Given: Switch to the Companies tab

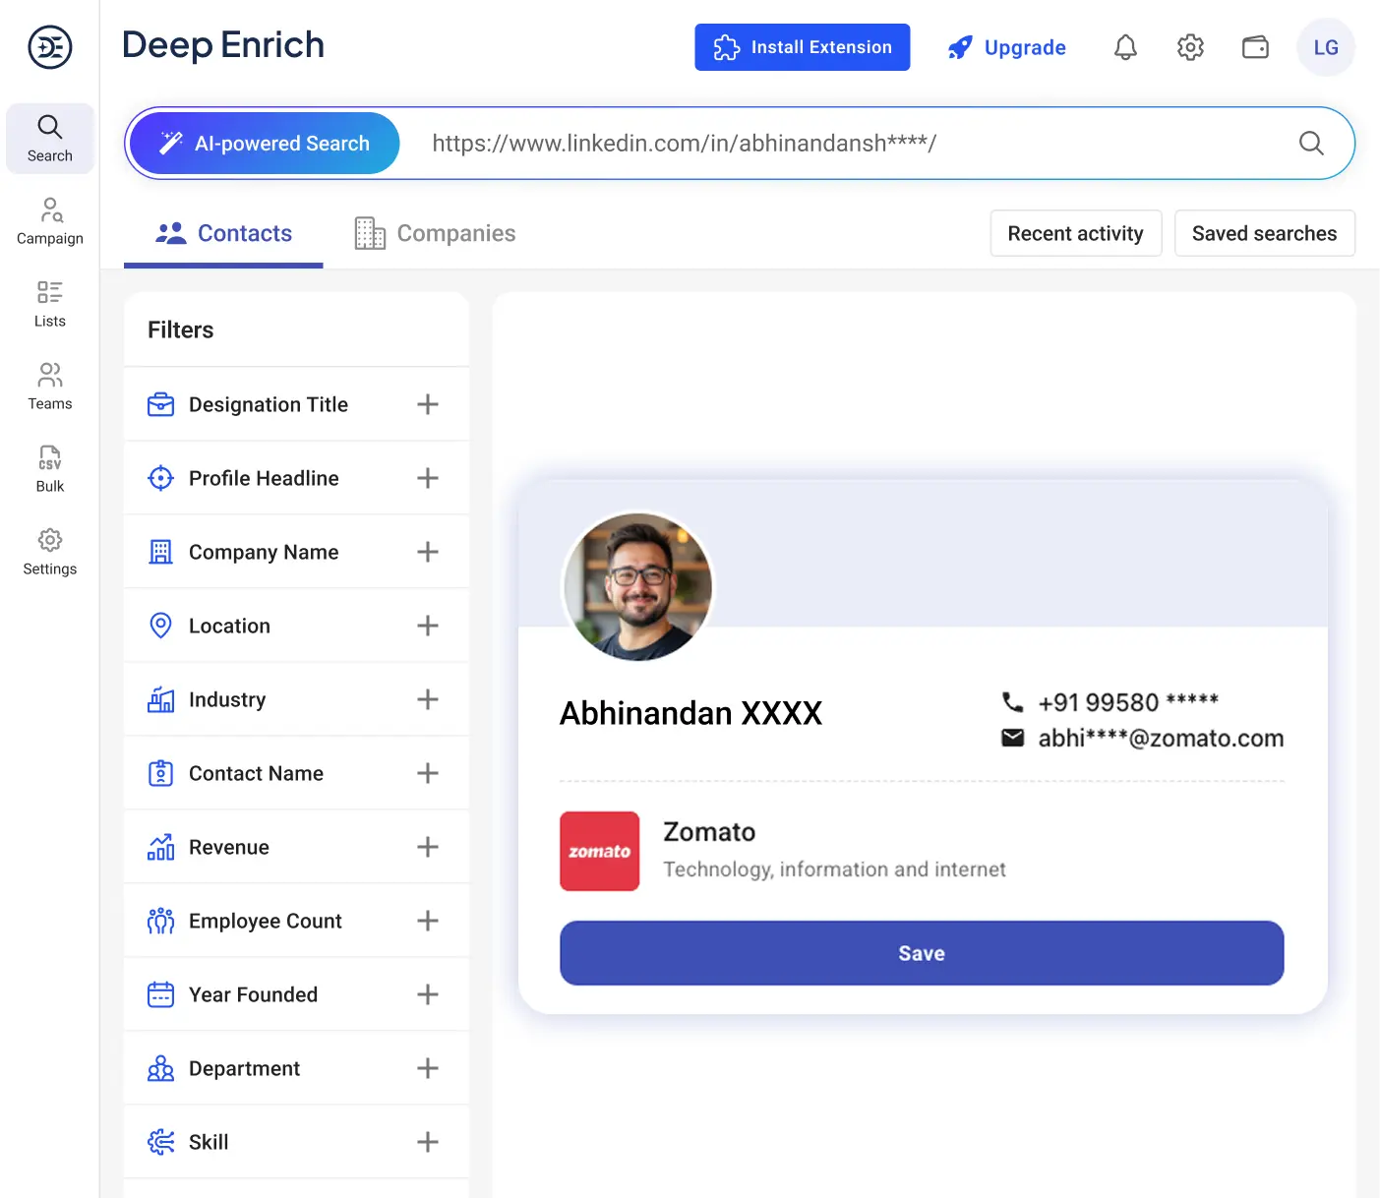Looking at the screenshot, I should (x=436, y=233).
